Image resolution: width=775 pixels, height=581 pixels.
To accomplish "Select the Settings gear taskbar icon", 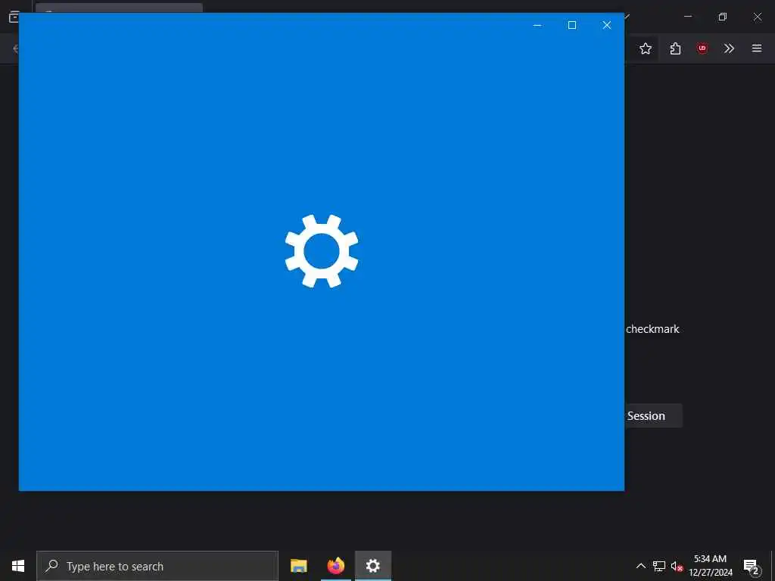I will coord(373,566).
